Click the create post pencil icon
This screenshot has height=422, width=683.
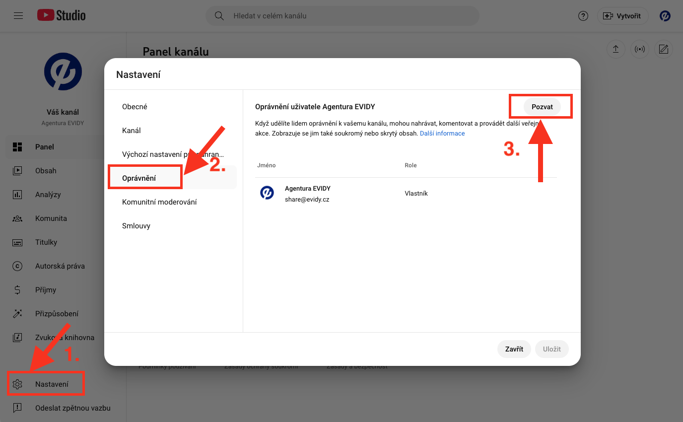pyautogui.click(x=664, y=49)
